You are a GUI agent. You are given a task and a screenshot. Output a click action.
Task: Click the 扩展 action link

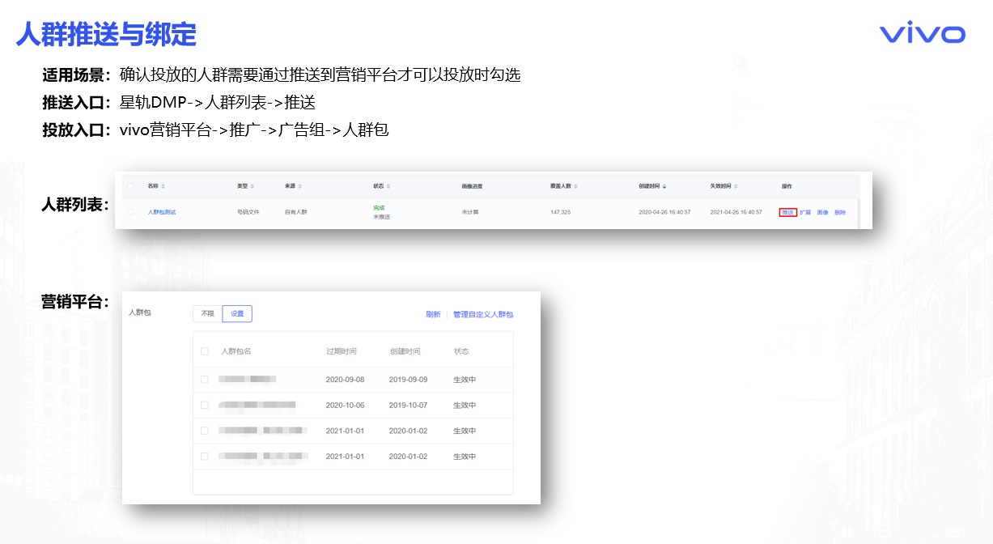pos(805,212)
